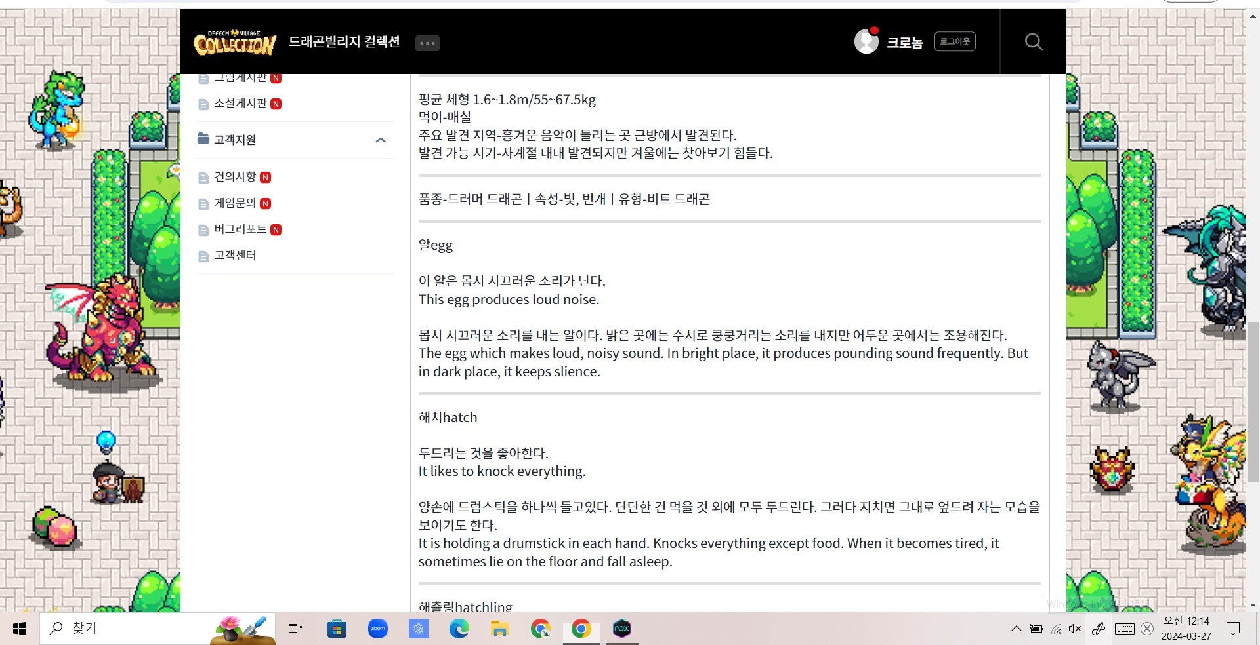Click the page vertical scrollbar thumb
The height and width of the screenshot is (645, 1260).
[1253, 400]
